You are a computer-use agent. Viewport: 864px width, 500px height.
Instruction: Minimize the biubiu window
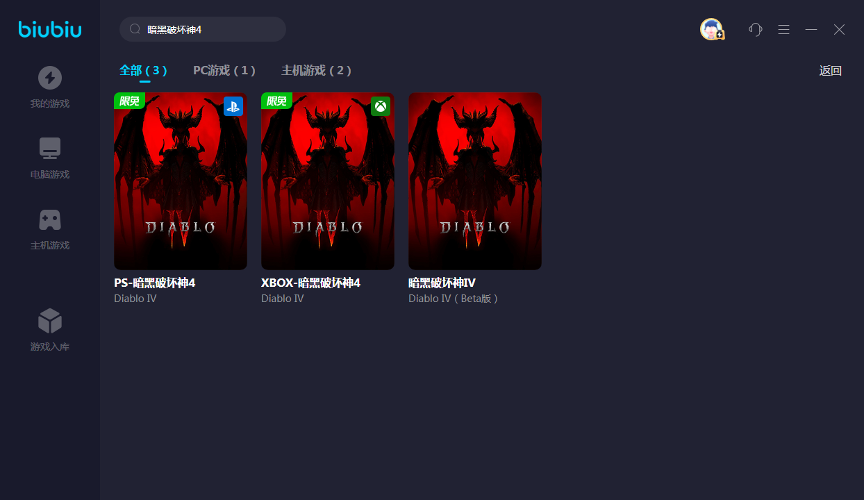coord(811,29)
